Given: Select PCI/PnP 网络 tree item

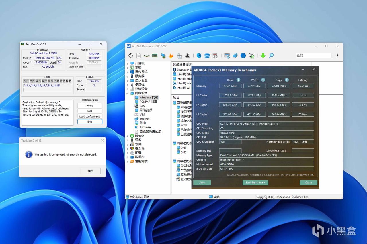Looking at the screenshot, I should pyautogui.click(x=148, y=102).
